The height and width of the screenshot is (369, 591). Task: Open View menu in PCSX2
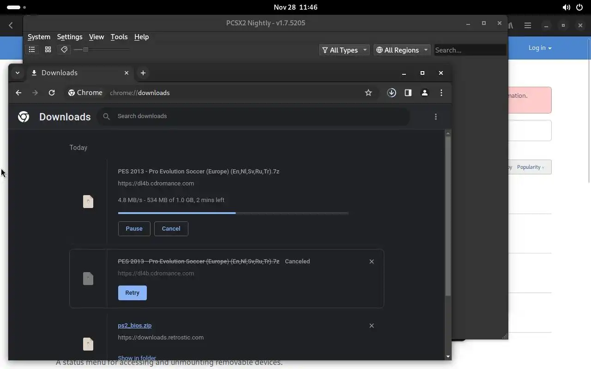click(x=96, y=37)
